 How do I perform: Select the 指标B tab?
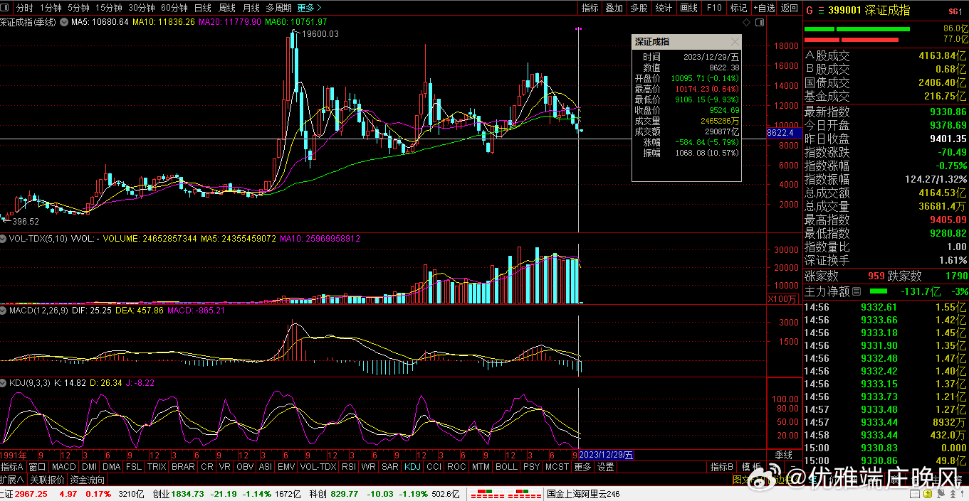click(x=723, y=467)
